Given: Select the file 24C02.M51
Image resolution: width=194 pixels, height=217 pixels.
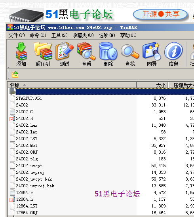Looking at the screenshot, I should pos(27,145).
